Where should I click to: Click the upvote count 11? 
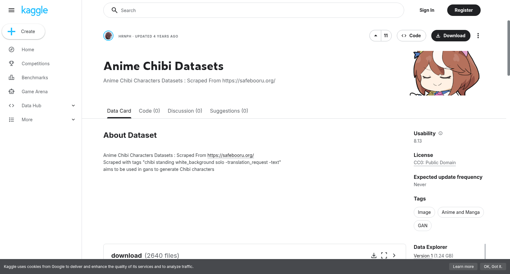pos(386,36)
